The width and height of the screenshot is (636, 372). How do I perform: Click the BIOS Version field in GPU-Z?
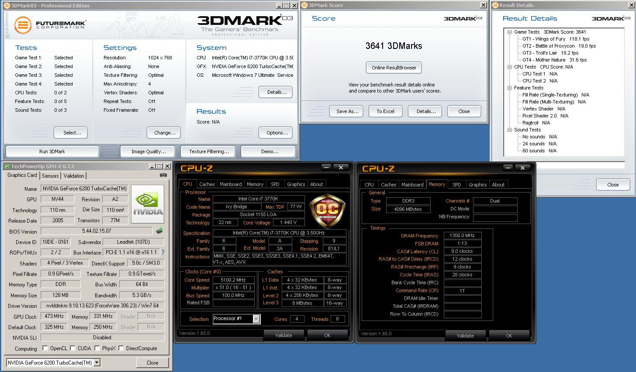97,231
